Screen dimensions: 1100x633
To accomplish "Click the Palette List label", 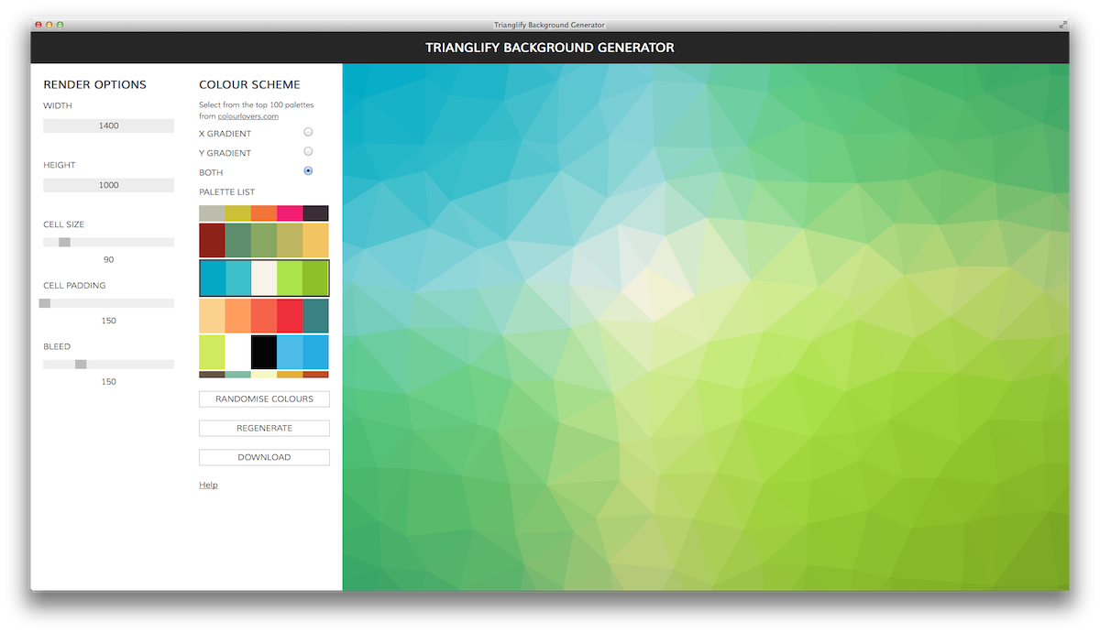I will 227,192.
